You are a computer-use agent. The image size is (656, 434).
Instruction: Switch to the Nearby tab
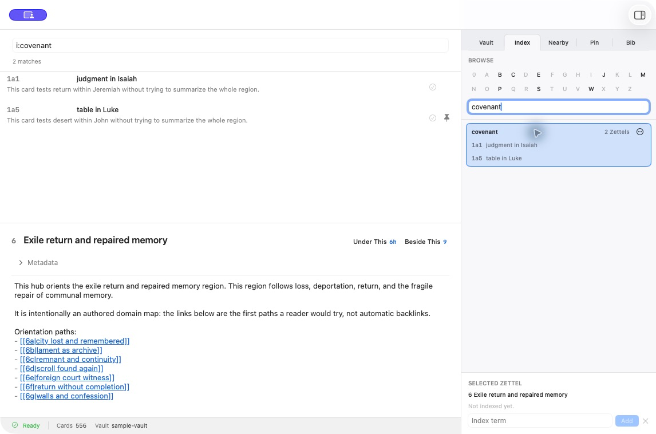pyautogui.click(x=558, y=43)
